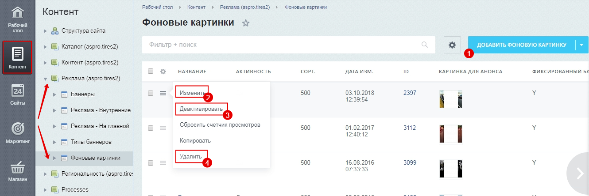This screenshot has height=196, width=589.
Task: Sort table by Сорт. column
Action: [308, 72]
